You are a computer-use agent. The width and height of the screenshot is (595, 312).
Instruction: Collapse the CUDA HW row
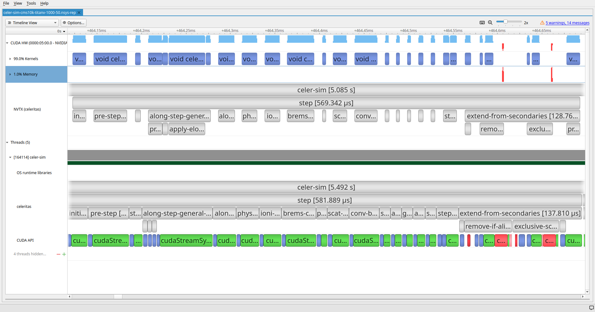click(x=7, y=43)
